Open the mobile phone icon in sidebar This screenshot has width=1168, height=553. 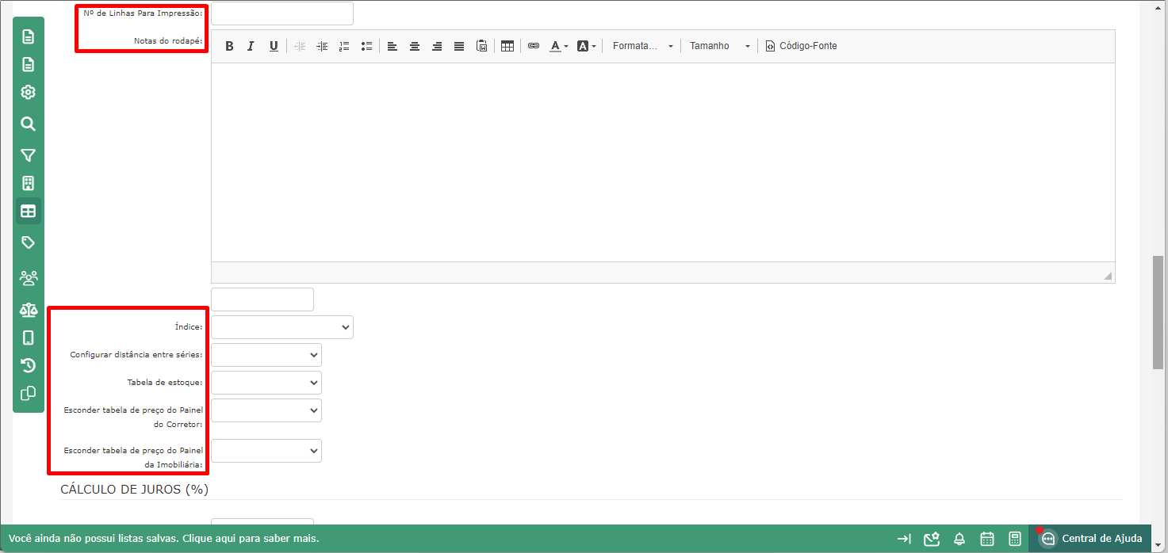point(29,338)
